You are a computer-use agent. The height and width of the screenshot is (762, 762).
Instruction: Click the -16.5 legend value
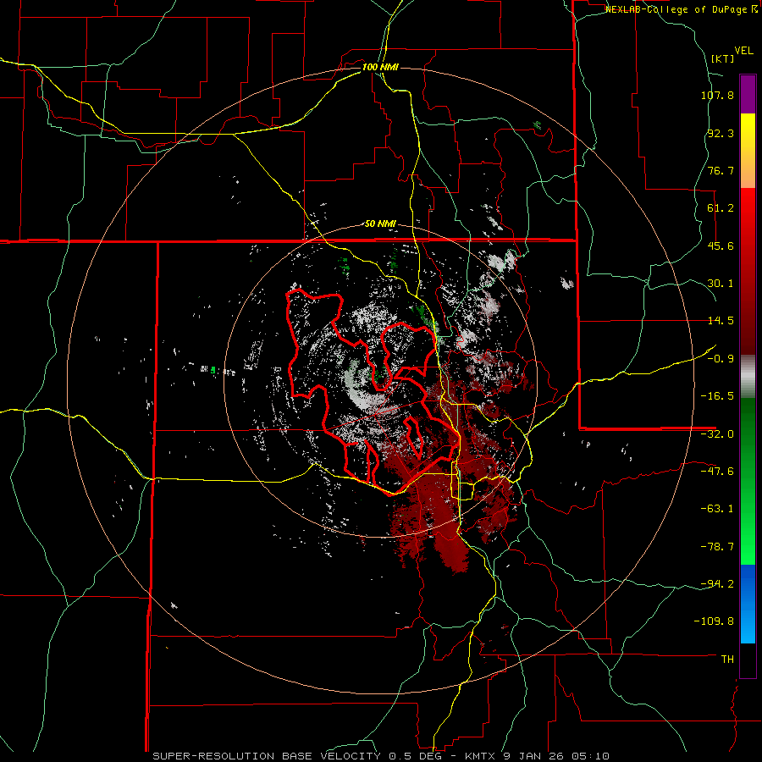point(717,396)
